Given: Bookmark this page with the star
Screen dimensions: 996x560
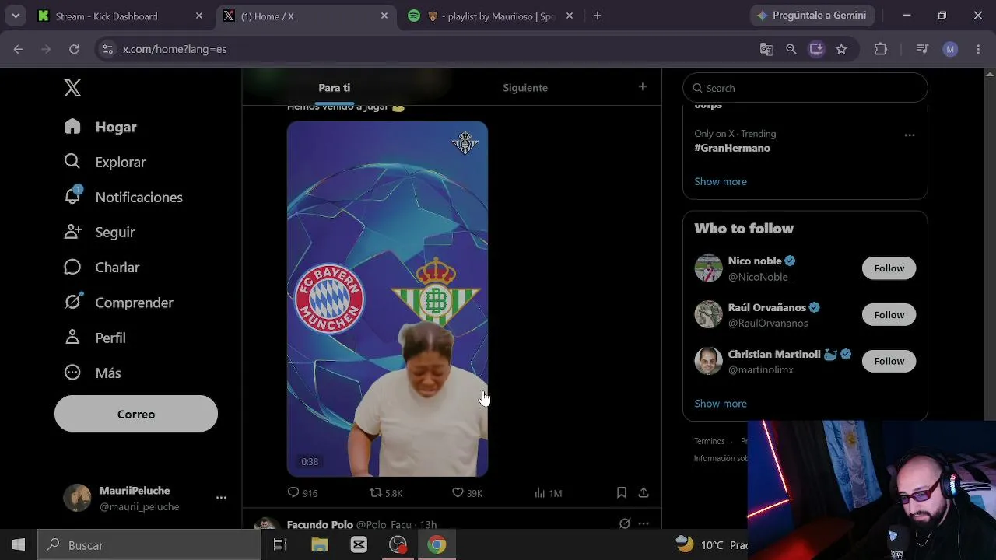Looking at the screenshot, I should point(841,49).
